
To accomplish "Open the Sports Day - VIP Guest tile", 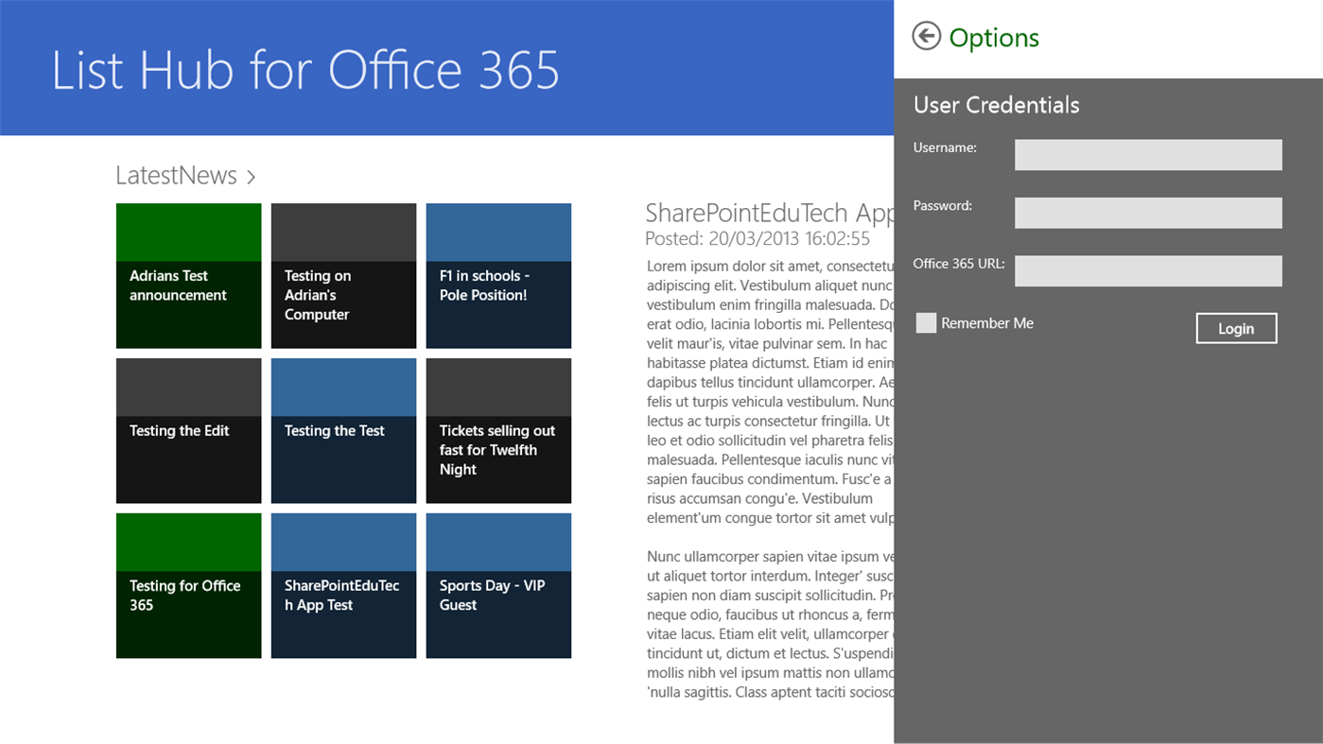I will click(x=498, y=584).
